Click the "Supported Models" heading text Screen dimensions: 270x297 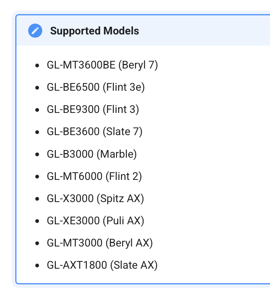tap(94, 31)
